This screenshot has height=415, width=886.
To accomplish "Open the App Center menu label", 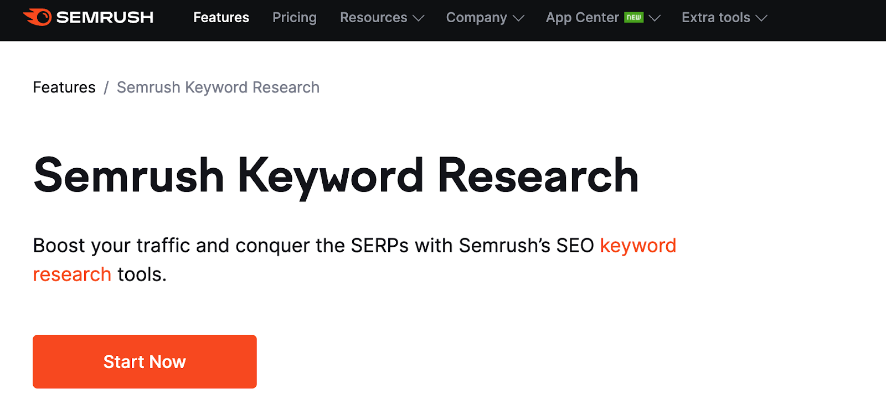I will (582, 18).
